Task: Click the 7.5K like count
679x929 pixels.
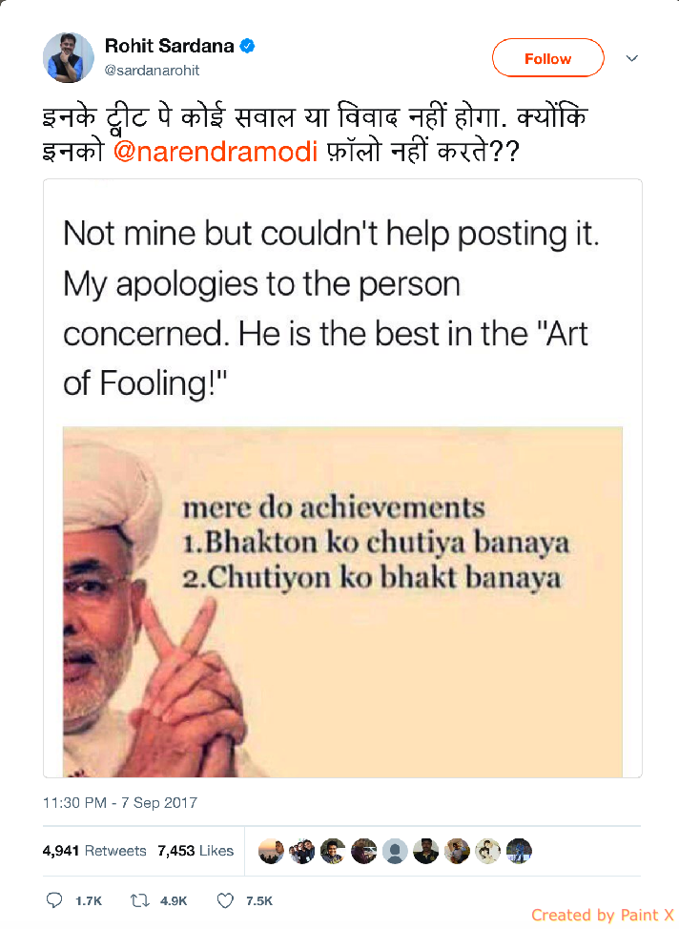Action: 259,901
